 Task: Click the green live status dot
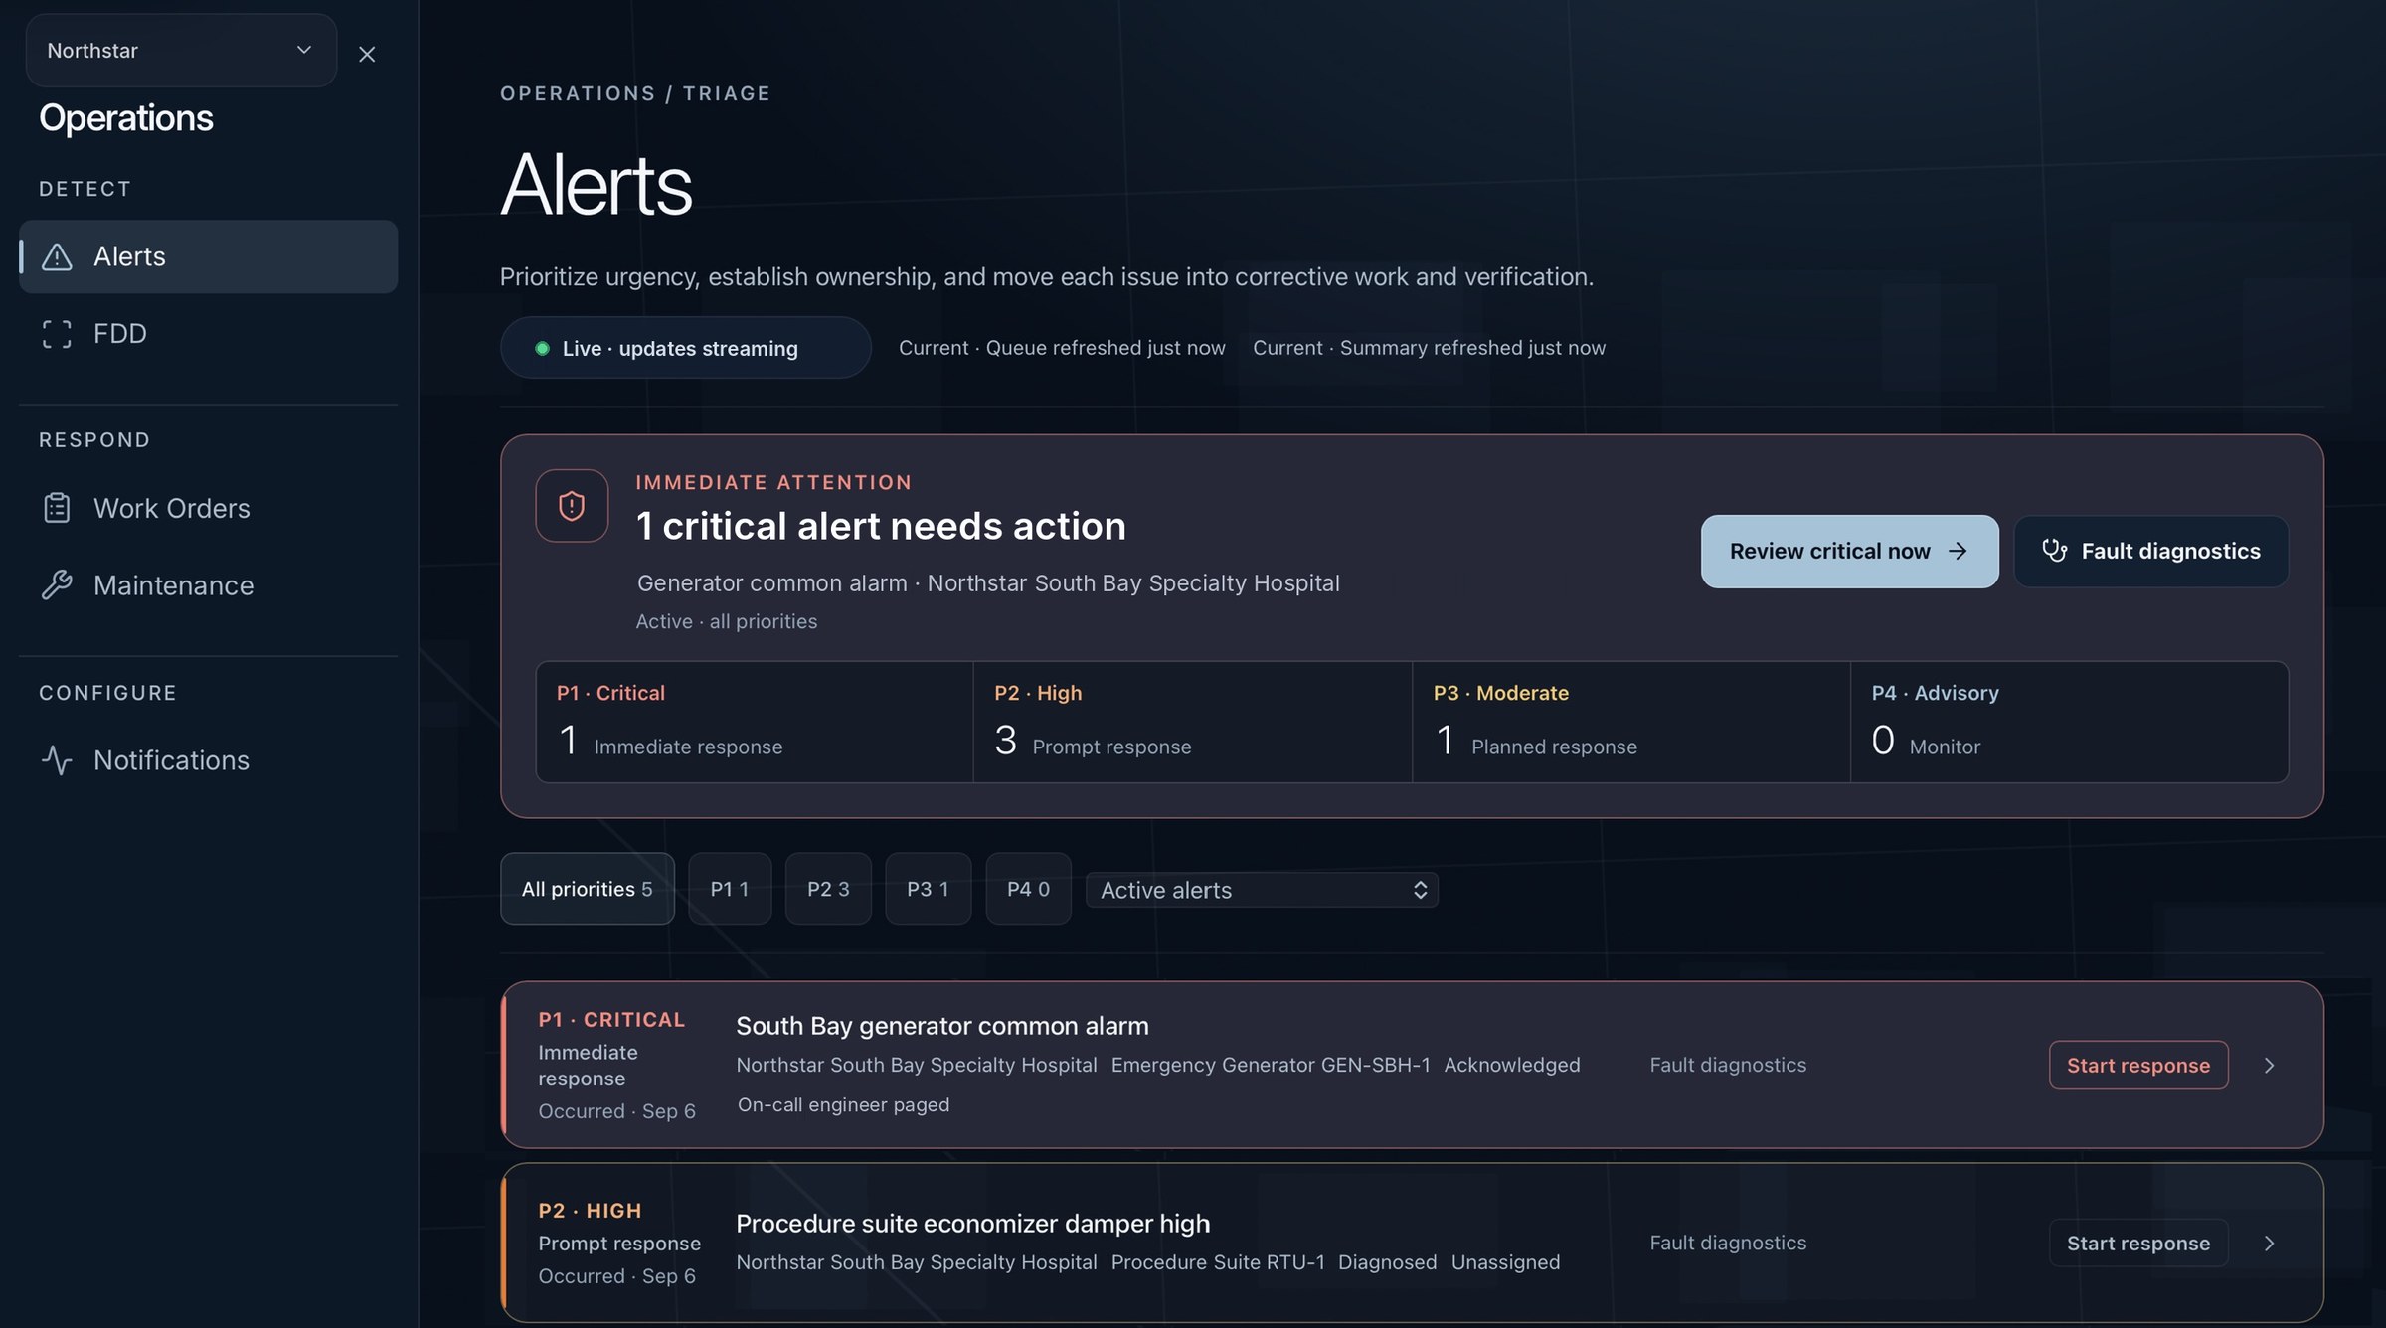tap(542, 349)
